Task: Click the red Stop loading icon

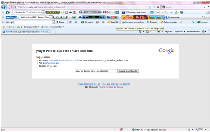Action: point(158,7)
